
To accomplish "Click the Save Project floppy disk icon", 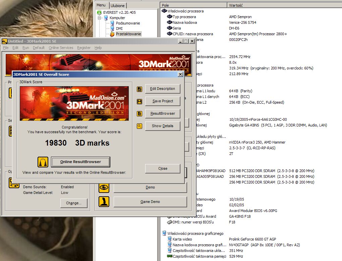I will click(x=139, y=101).
